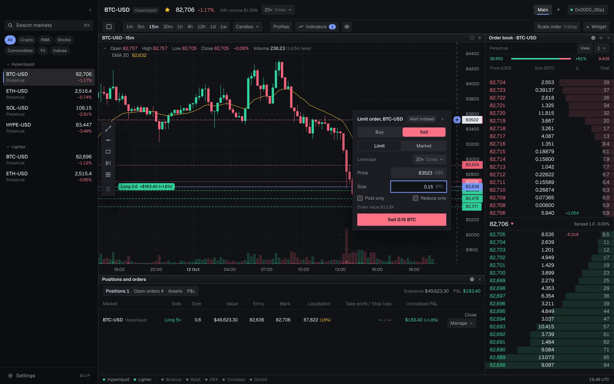This screenshot has width=614, height=384.
Task: Click the Sell 0.15 BTC button
Action: click(402, 220)
